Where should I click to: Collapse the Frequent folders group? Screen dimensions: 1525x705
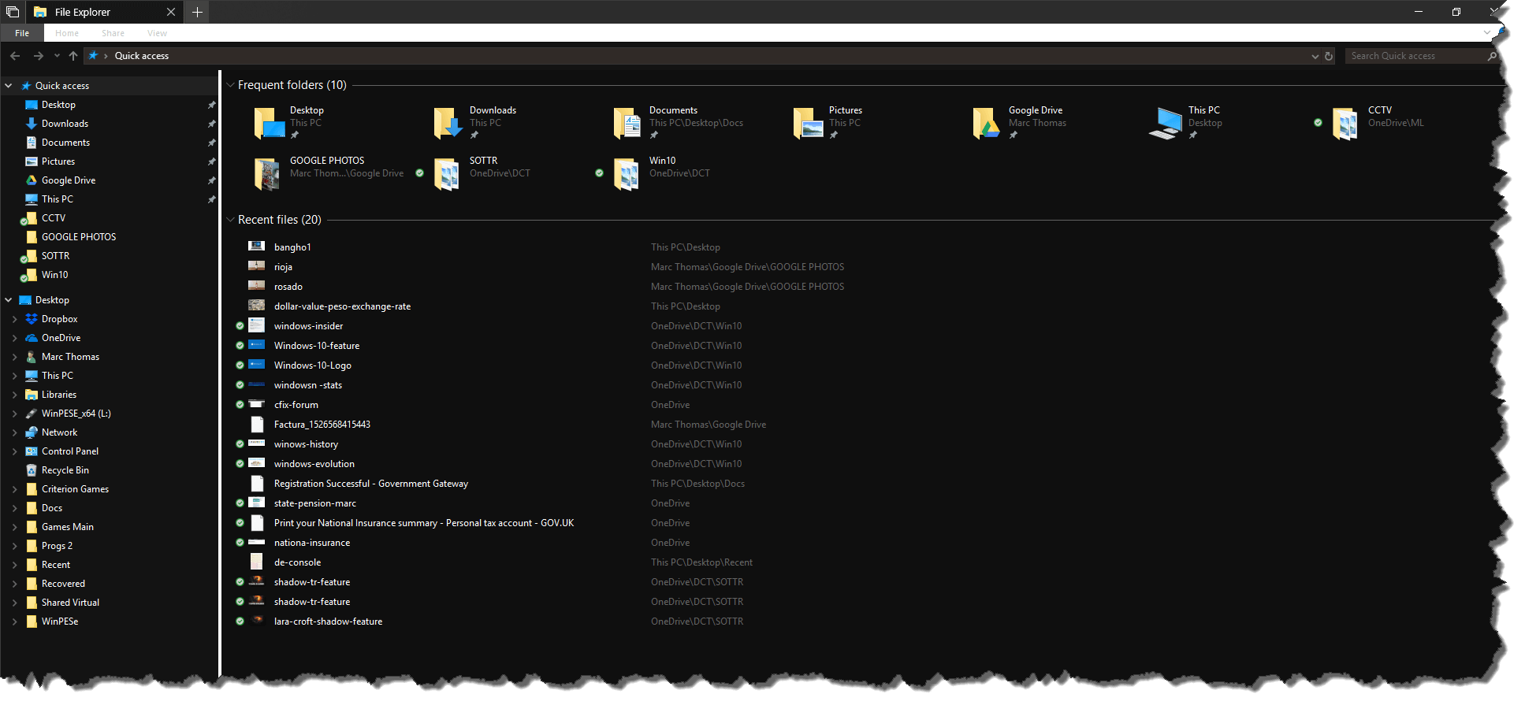click(230, 85)
